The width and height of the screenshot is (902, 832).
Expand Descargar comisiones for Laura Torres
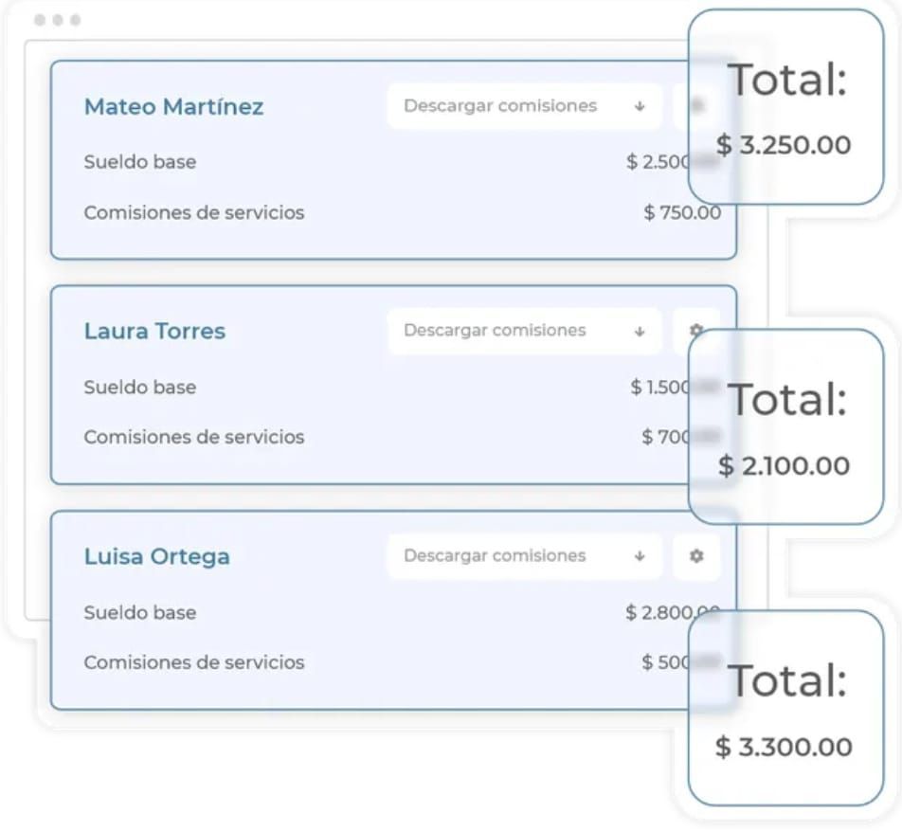pyautogui.click(x=525, y=331)
